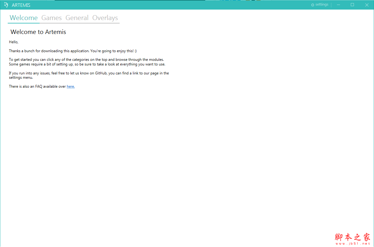This screenshot has width=374, height=247.
Task: Open the Games tab
Action: point(52,18)
